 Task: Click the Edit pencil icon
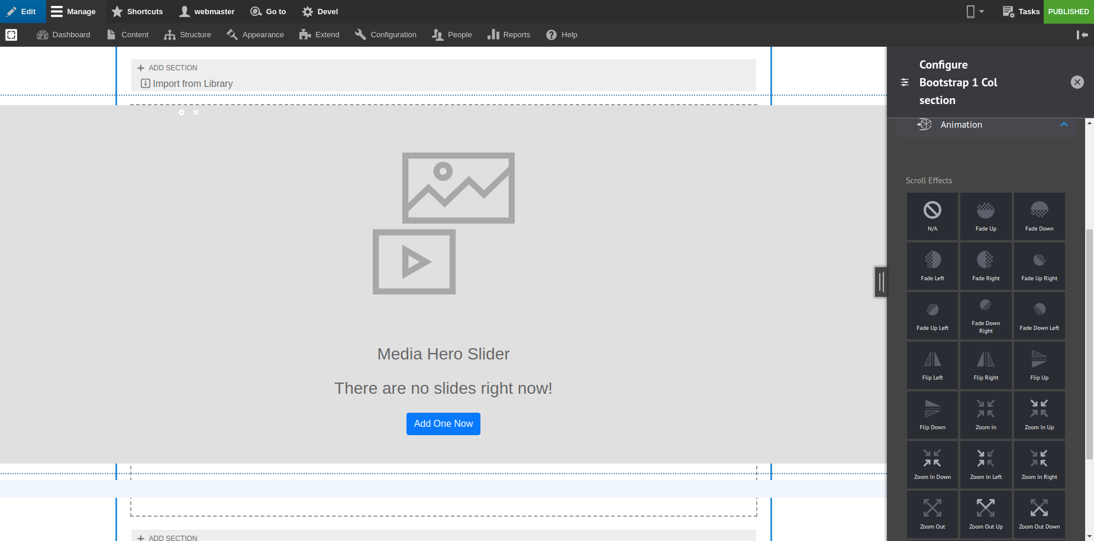click(x=12, y=11)
